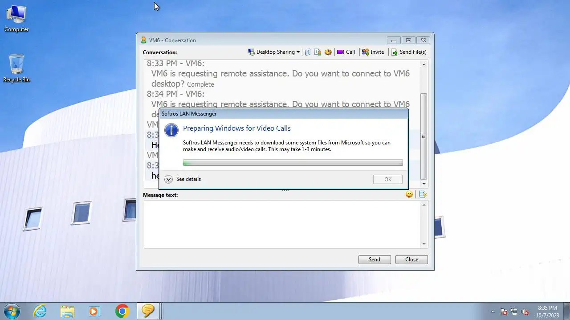
Task: Close VM6 Conversation window with X
Action: 423,40
